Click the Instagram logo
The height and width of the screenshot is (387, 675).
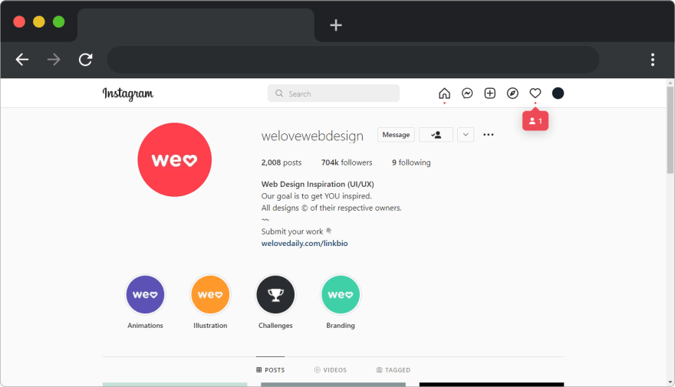click(x=128, y=93)
